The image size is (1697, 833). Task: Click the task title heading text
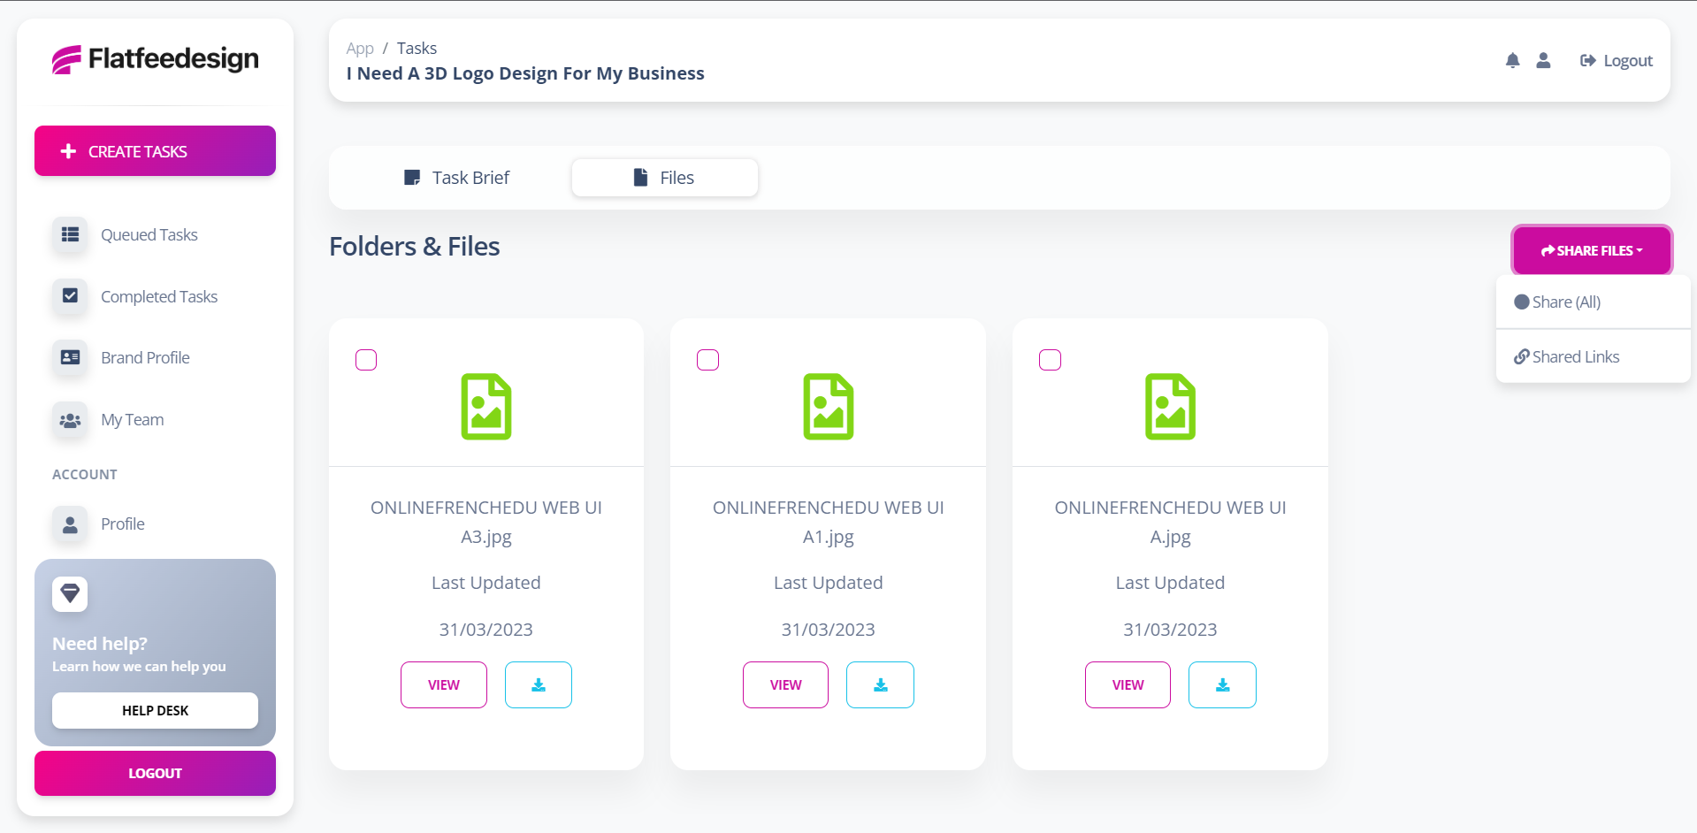525,73
